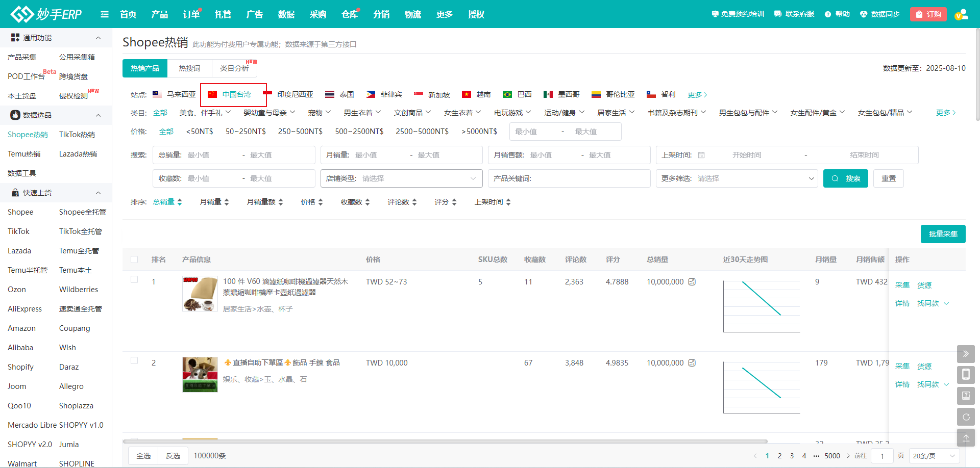Open total sales detail icon for row 2
This screenshot has width=980, height=468.
(692, 363)
